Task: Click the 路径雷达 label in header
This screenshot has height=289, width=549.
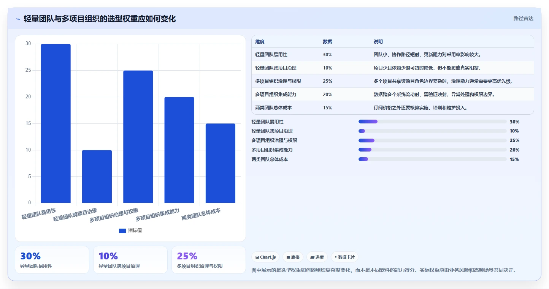Action: click(x=523, y=18)
